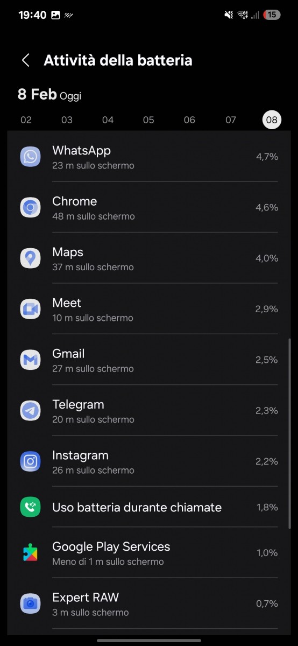Open Uso batteria durante chiamate details
This screenshot has height=646, width=298.
click(x=149, y=507)
